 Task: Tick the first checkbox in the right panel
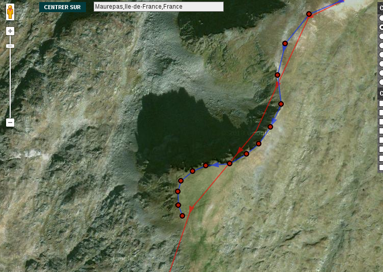click(381, 103)
